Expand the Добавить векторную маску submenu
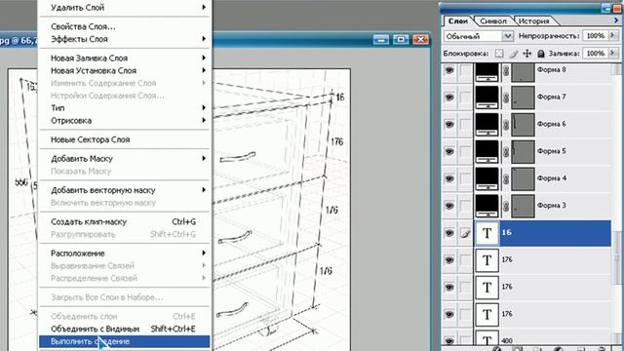Image resolution: width=624 pixels, height=351 pixels. (204, 190)
